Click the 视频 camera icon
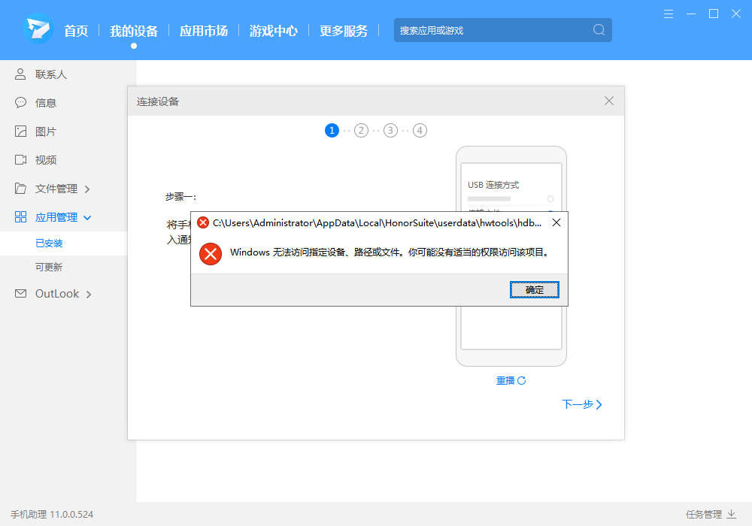Screen dimensions: 752x526 (20, 160)
